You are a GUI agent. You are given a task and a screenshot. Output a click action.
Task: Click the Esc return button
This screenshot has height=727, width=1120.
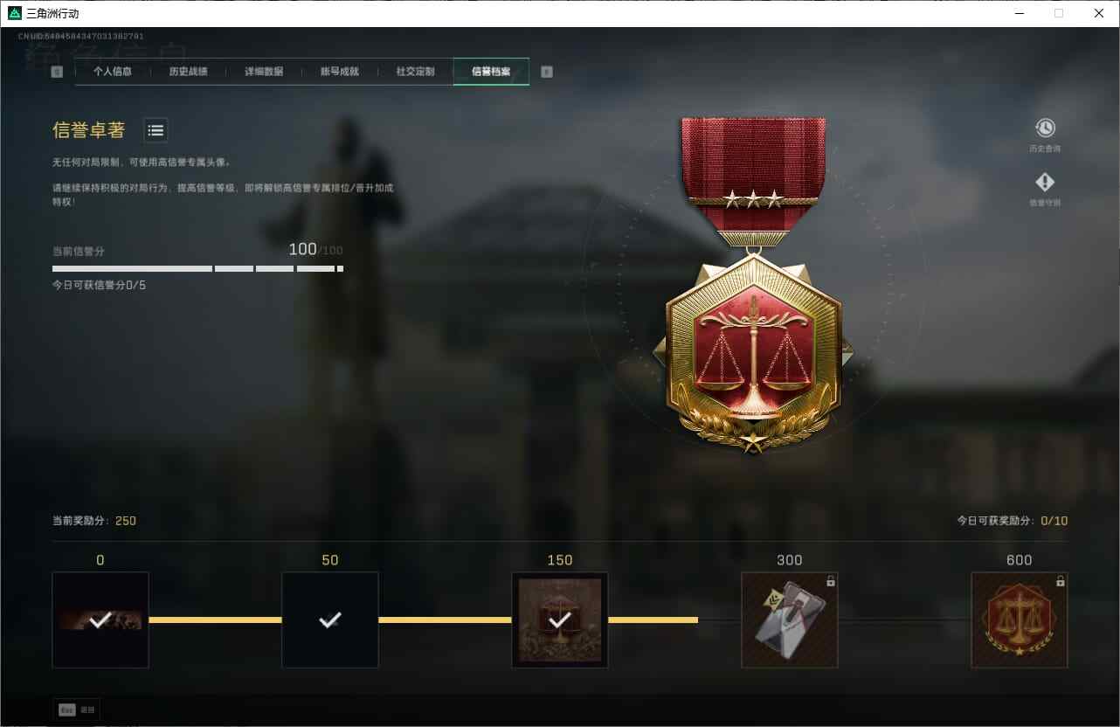click(x=77, y=710)
